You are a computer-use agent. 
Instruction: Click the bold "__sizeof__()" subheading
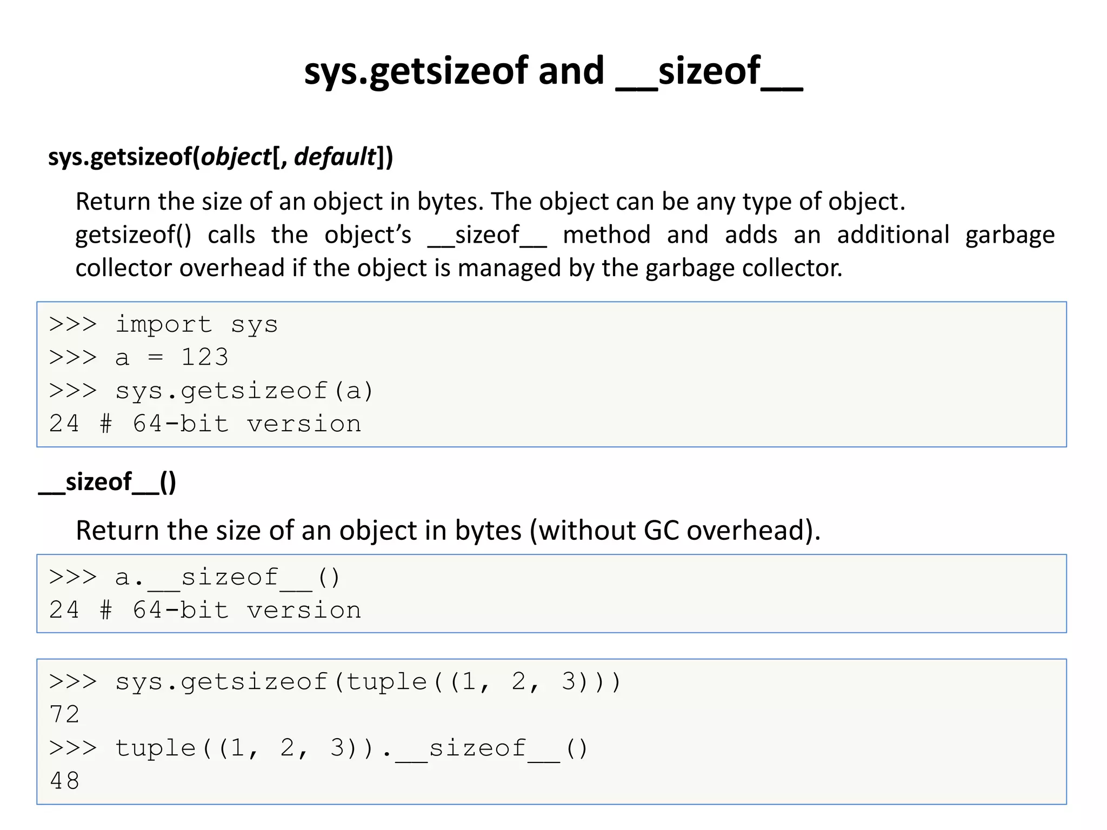[x=107, y=482]
